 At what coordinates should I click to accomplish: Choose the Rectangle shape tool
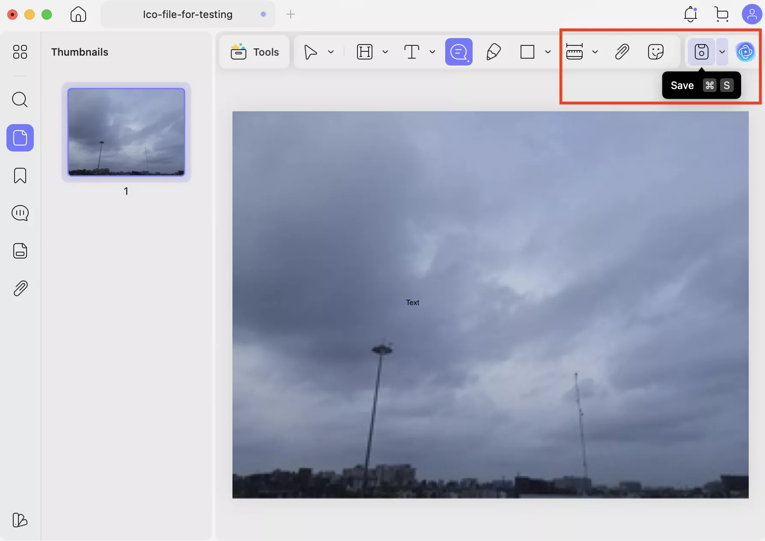tap(527, 52)
